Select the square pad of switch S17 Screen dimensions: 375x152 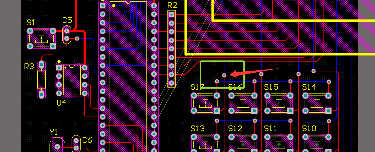click(217, 111)
